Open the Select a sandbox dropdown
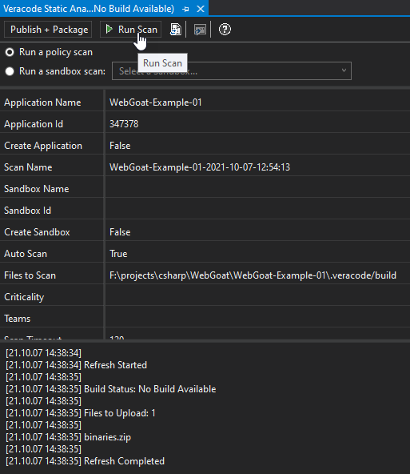Viewport: 410px width, 474px height. (232, 71)
